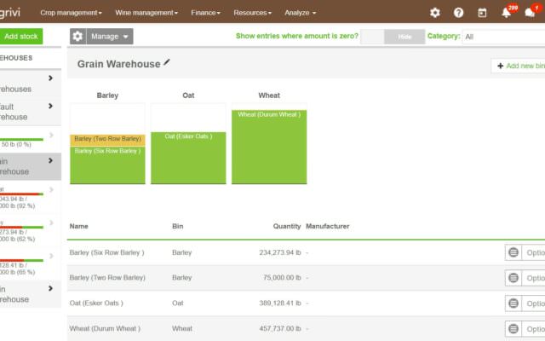Open Wine management menu

click(146, 13)
